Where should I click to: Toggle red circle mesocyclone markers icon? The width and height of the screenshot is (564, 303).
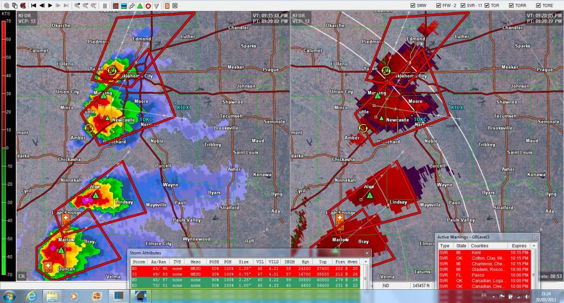click(x=148, y=6)
